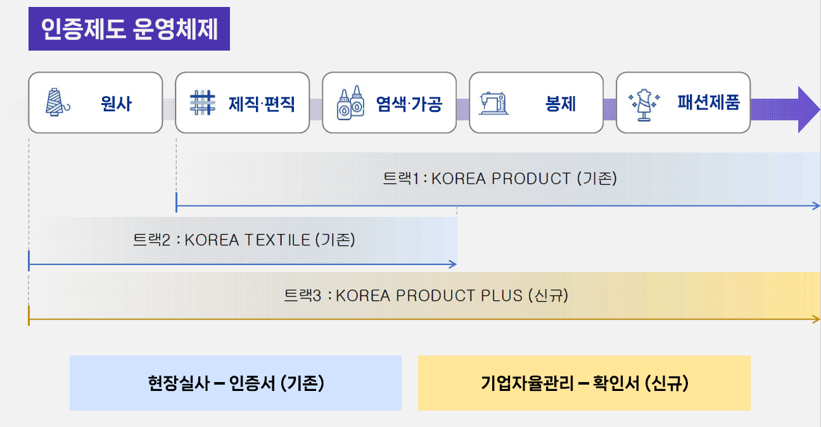Click the dye bottles icon
The height and width of the screenshot is (427, 821).
click(x=350, y=104)
